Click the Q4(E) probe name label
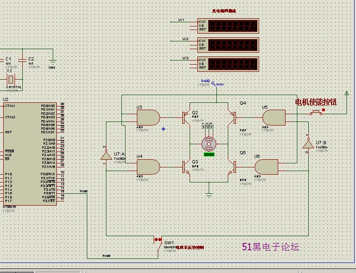Screen dimensions: 356x273 pyautogui.click(x=206, y=81)
